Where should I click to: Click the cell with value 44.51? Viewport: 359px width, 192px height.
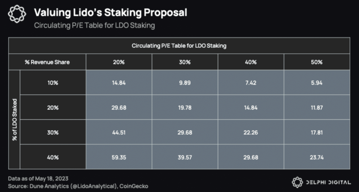(x=119, y=133)
